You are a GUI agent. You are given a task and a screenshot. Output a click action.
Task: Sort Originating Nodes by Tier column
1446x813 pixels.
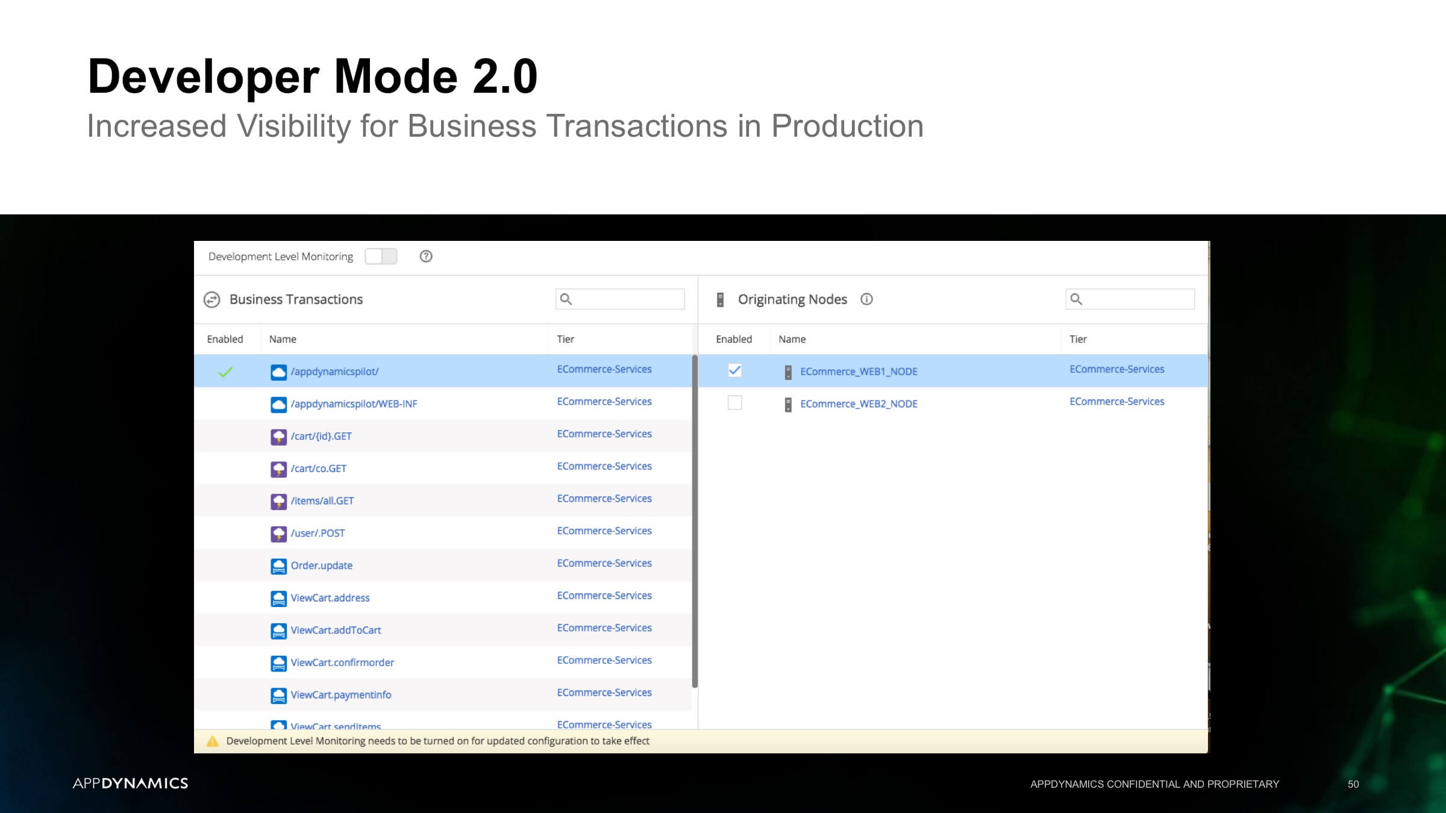tap(1078, 339)
